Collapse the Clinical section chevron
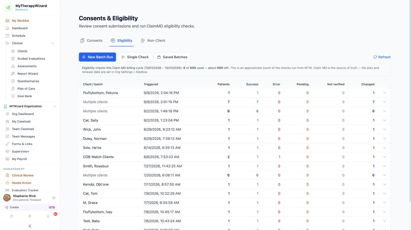The image size is (411, 230). [52, 43]
